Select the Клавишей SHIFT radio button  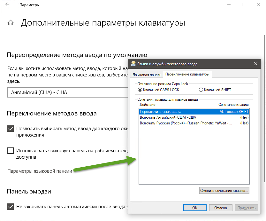point(201,90)
